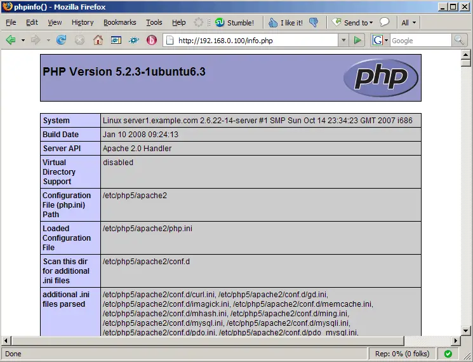Screen dimensions: 473x362
Task: Click the magnifier search button
Action: [459, 40]
